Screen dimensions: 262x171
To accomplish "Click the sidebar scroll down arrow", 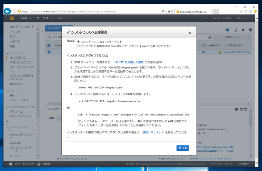I will pos(38,155).
